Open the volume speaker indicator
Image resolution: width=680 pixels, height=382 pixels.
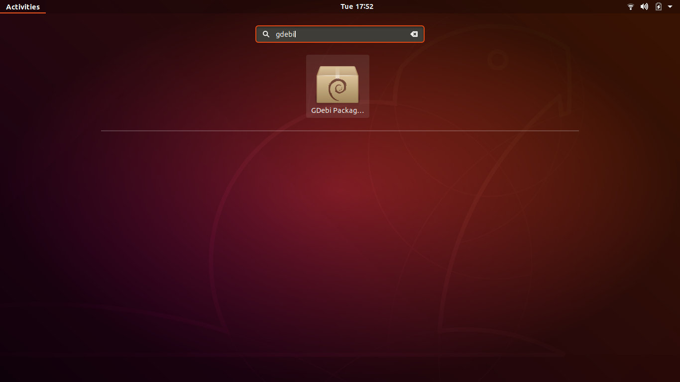pyautogui.click(x=644, y=6)
